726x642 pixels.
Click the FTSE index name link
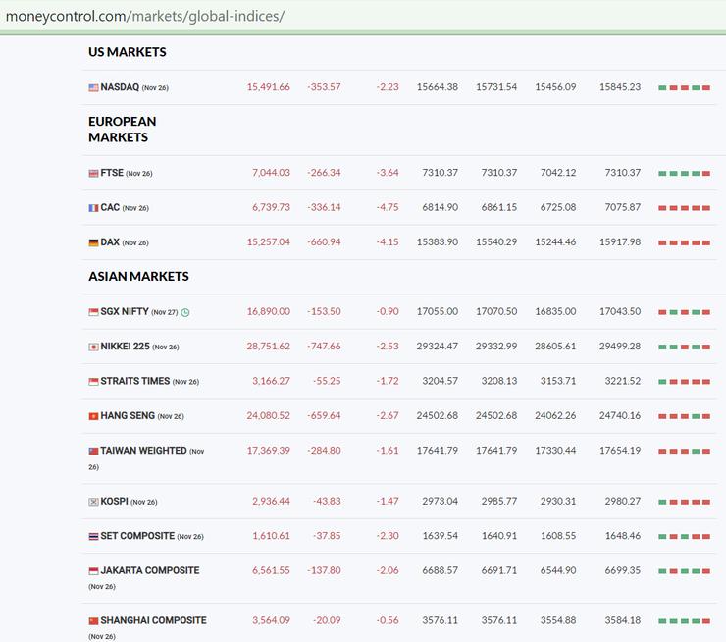coord(112,173)
